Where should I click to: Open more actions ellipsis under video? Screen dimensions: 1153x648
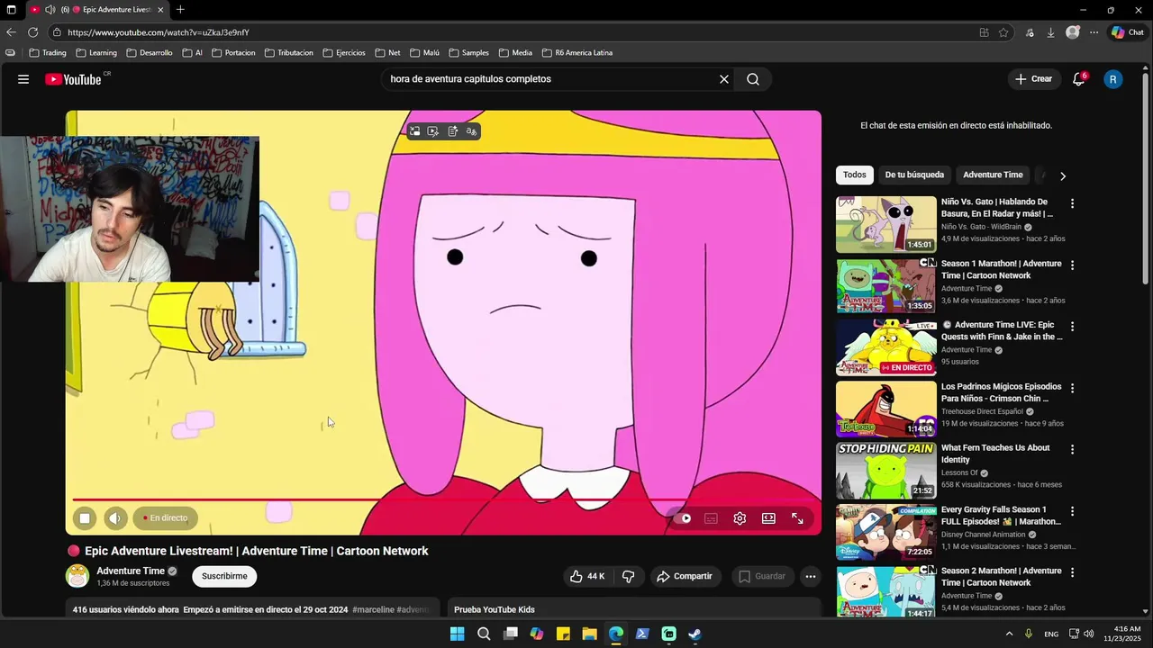pos(811,576)
